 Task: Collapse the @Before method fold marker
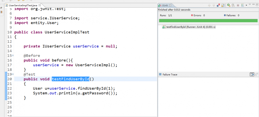(x=13, y=56)
